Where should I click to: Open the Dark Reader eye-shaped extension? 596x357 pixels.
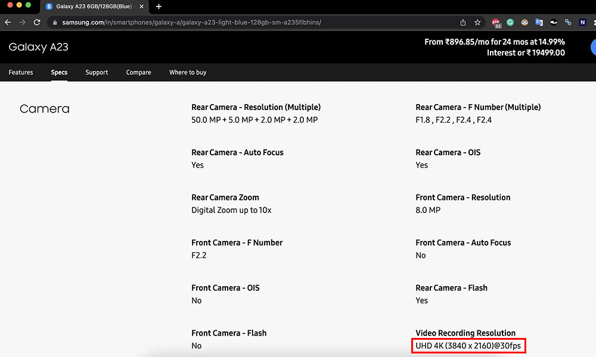(553, 22)
